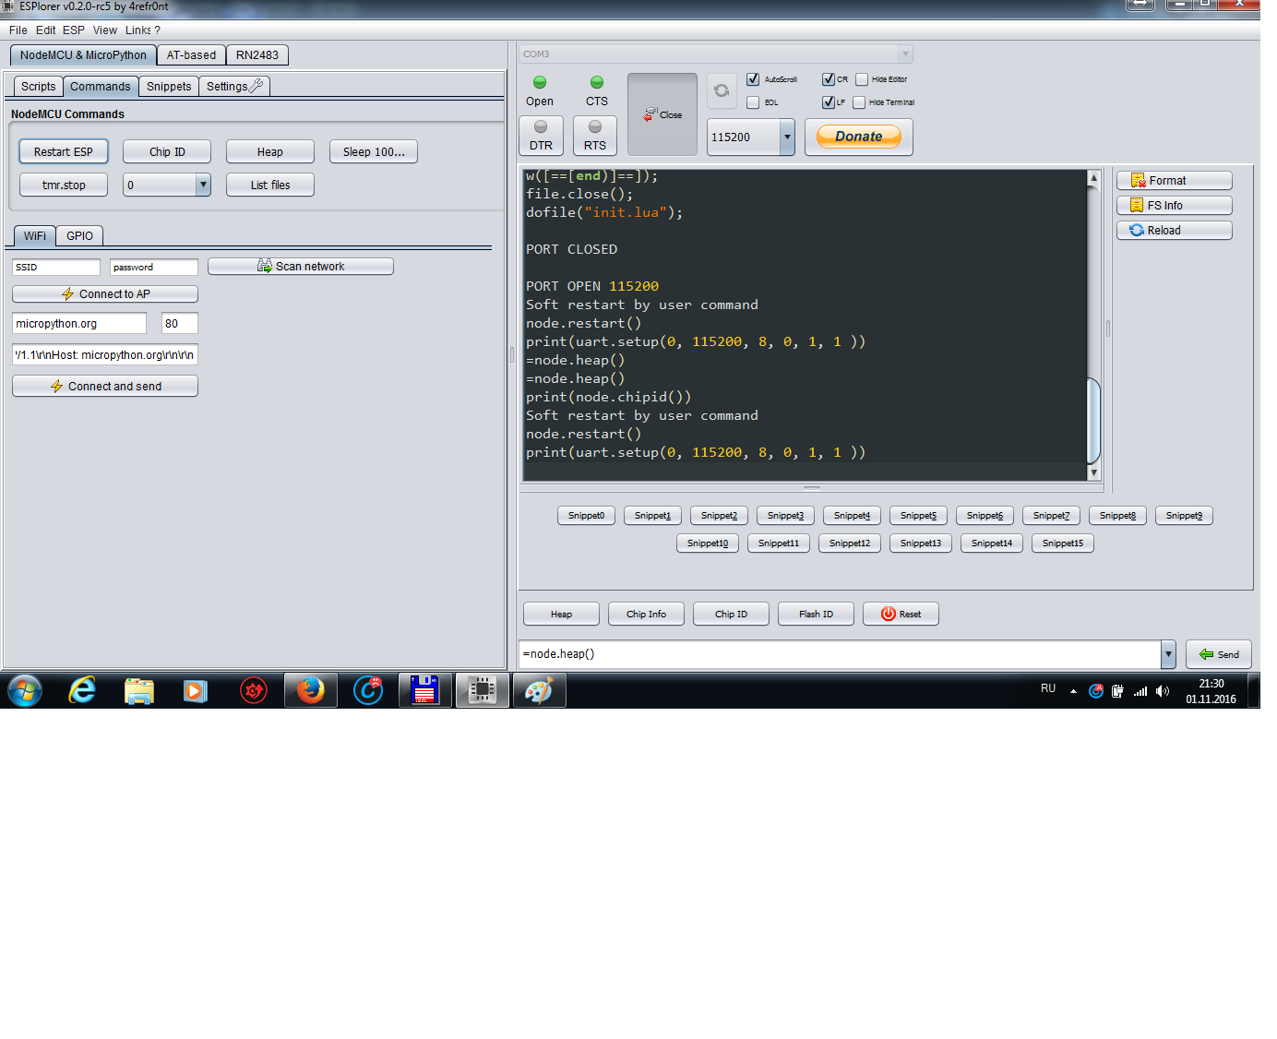Image resolution: width=1277 pixels, height=1039 pixels.
Task: Click the red Reset button
Action: [901, 615]
